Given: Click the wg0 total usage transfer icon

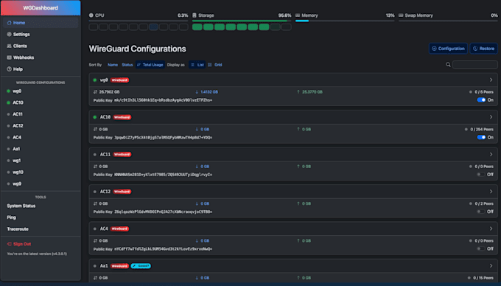Looking at the screenshot, I should point(95,92).
